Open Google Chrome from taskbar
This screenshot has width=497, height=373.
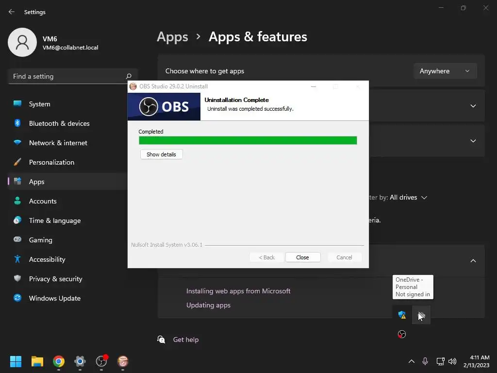[x=59, y=361]
